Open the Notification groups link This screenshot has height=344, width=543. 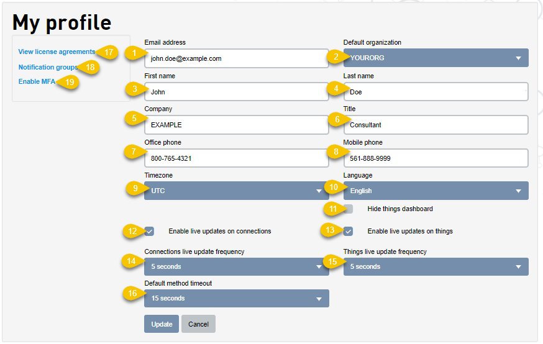(48, 67)
